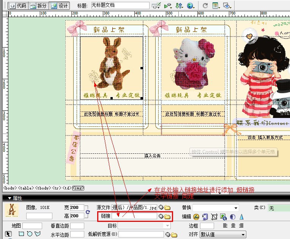This screenshot has height=239, width=290.
Task: Switch to 代码 (Code) view
Action: click(x=18, y=6)
